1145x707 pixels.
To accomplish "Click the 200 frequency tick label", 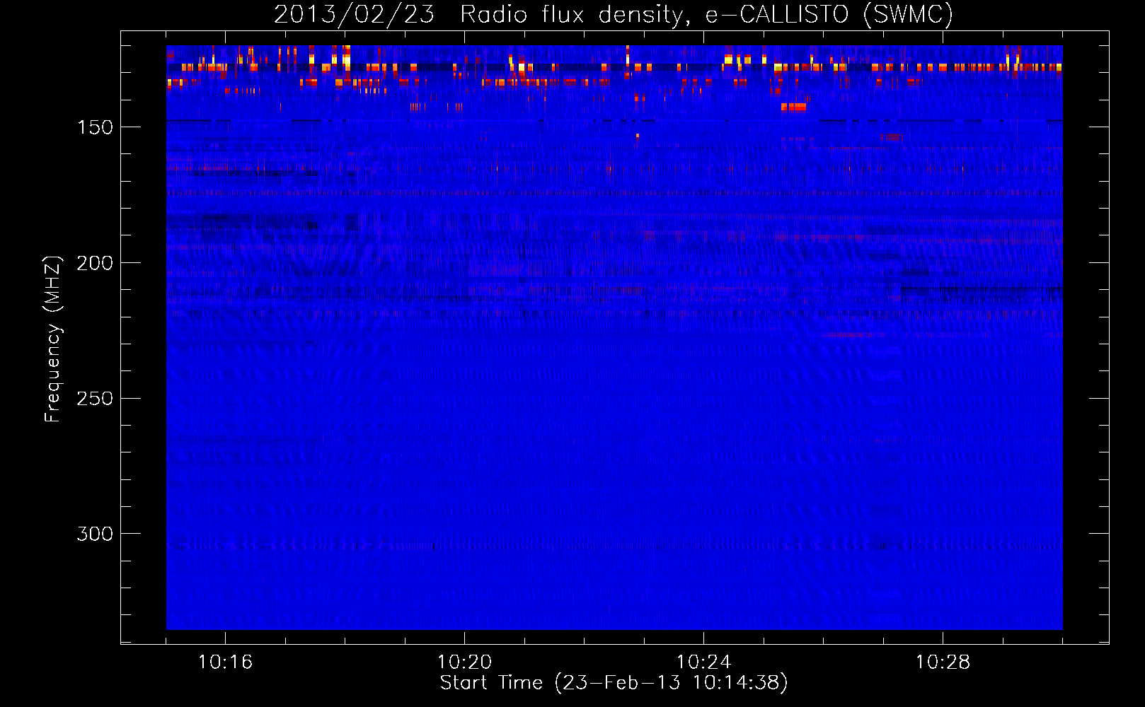I will pyautogui.click(x=95, y=263).
